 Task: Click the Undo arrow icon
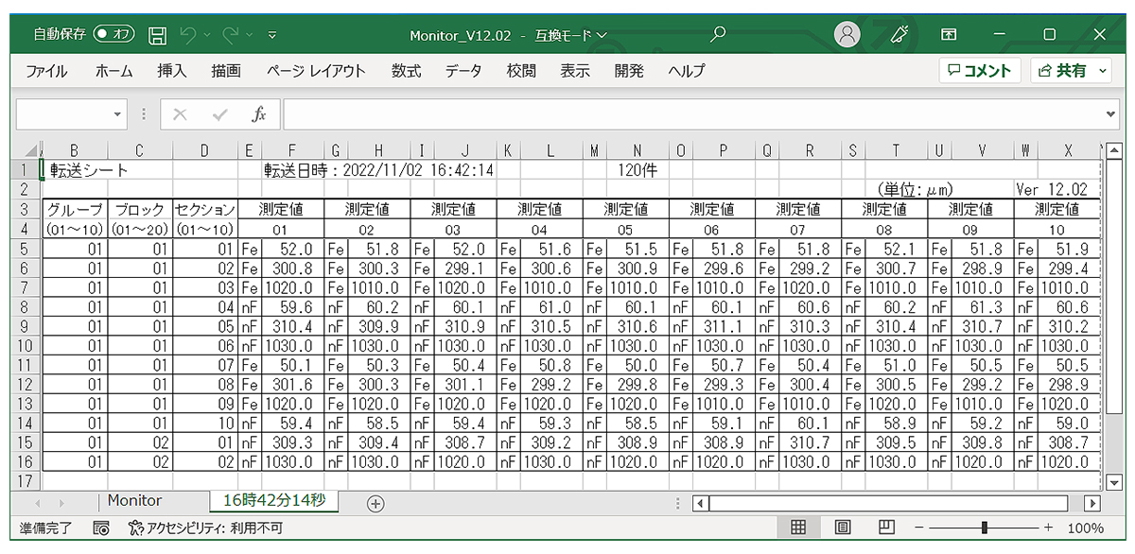(188, 35)
